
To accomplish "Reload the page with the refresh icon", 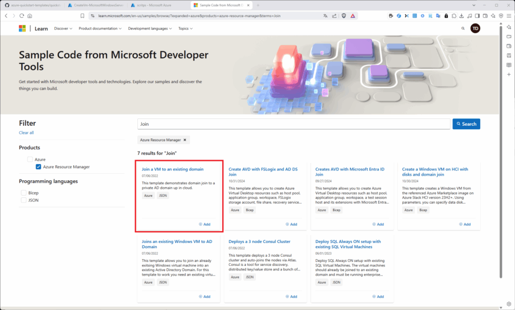I will [x=22, y=16].
